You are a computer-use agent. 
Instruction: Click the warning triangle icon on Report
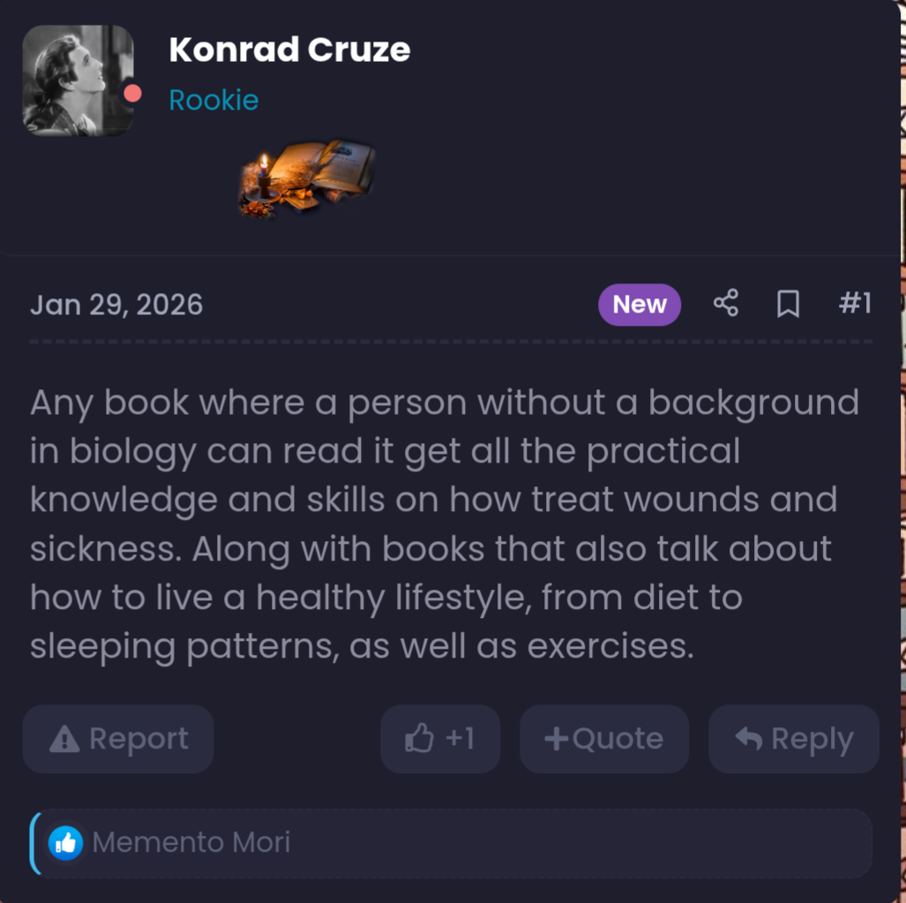point(64,740)
